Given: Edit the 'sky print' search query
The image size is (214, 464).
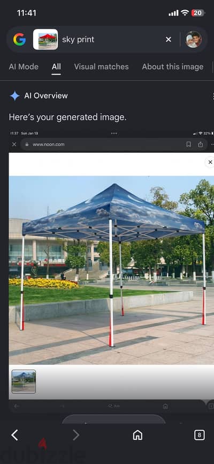Looking at the screenshot, I should 78,39.
